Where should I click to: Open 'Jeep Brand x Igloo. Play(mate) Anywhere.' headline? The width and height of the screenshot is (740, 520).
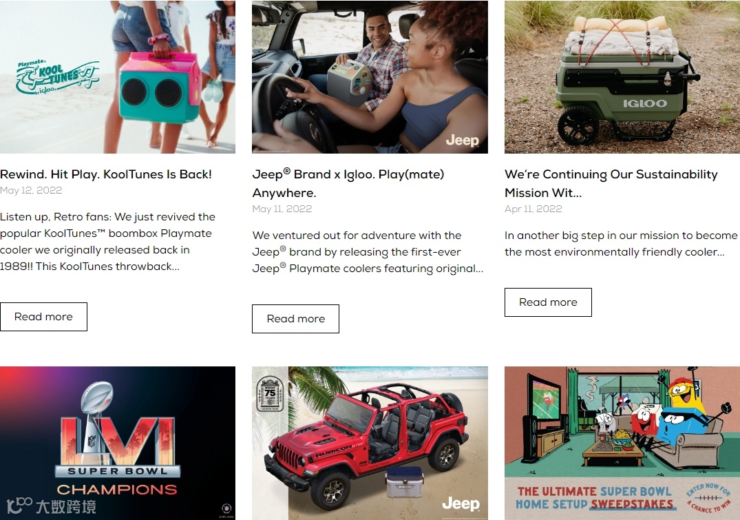point(348,183)
